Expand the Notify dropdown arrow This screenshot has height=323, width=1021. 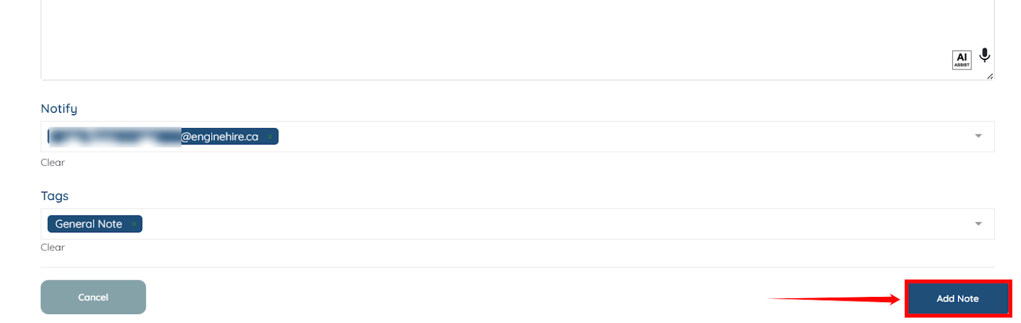tap(978, 136)
